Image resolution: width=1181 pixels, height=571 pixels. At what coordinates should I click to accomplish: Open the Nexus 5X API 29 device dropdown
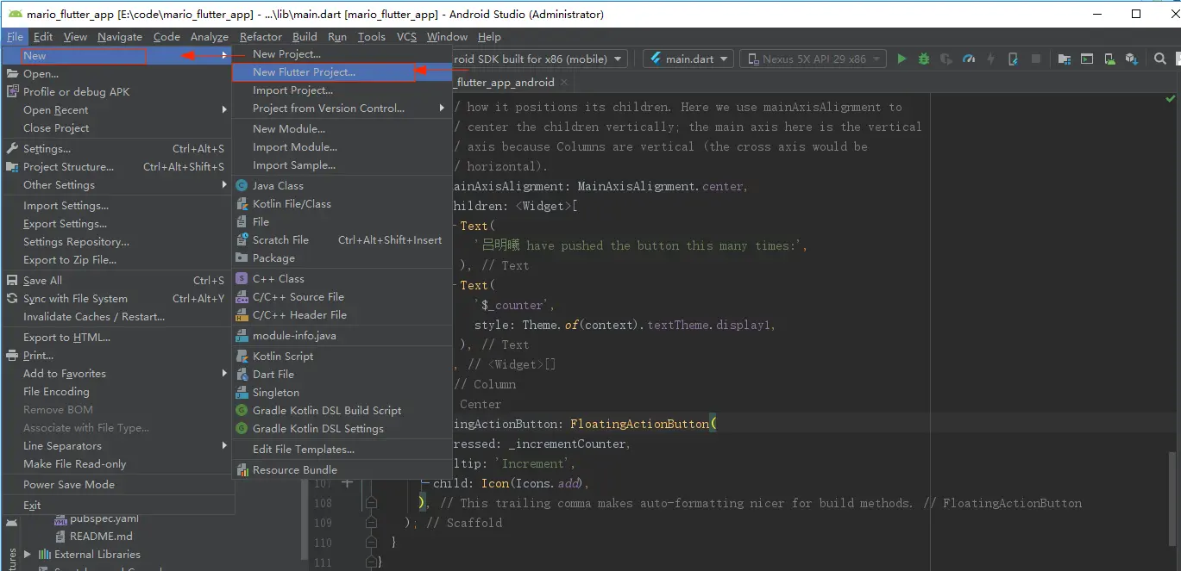pos(813,59)
